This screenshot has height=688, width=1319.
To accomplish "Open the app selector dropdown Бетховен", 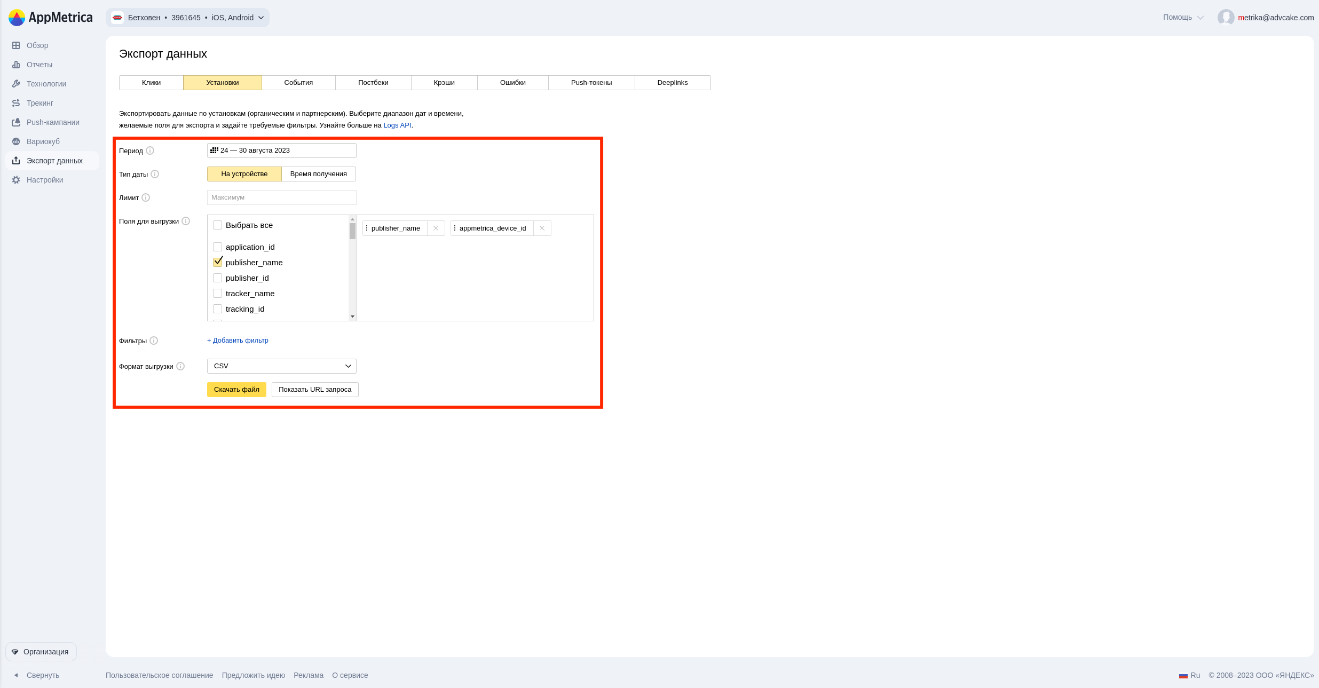I will coord(187,18).
